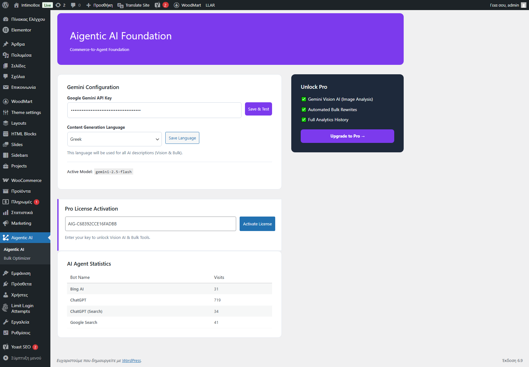The image size is (529, 367).
Task: Click the updates refresh icon in admin bar
Action: 58,5
